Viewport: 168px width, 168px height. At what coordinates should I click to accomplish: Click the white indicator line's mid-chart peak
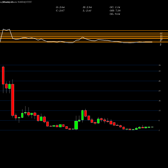tap(83, 37)
